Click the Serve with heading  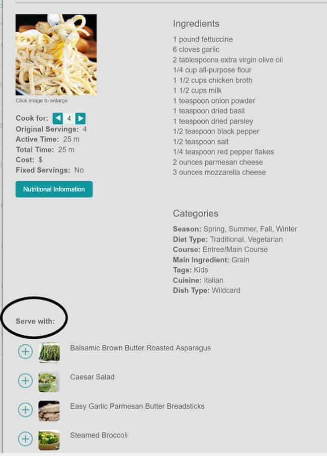pos(35,321)
